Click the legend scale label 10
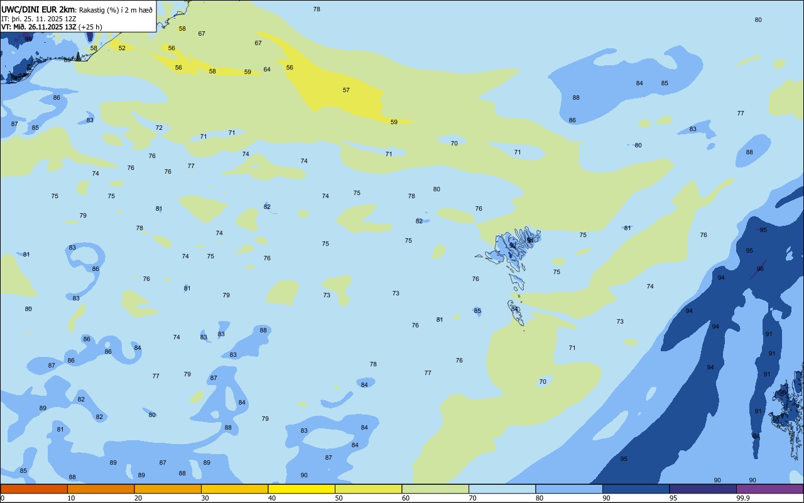The width and height of the screenshot is (804, 503). [x=72, y=498]
